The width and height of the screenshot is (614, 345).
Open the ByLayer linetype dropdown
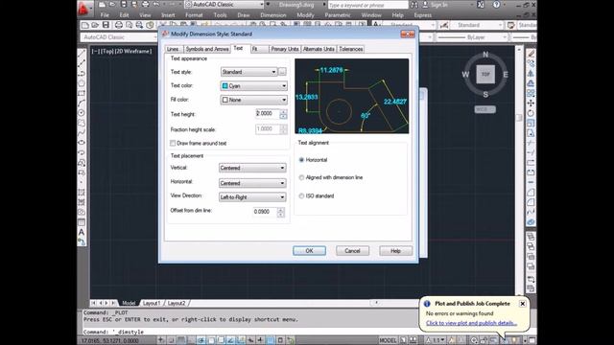(x=473, y=37)
